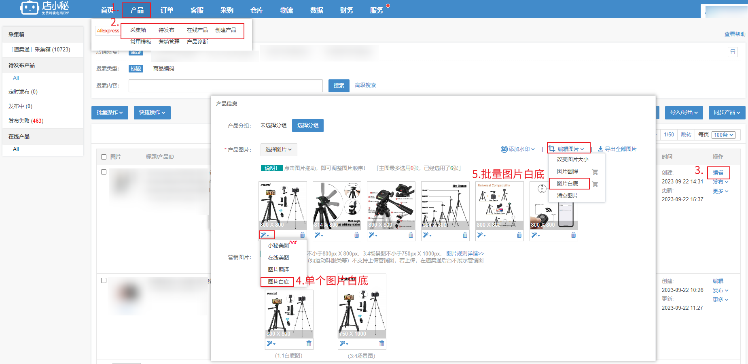Open wand menu for first tripod product image
The height and width of the screenshot is (364, 748).
(x=265, y=235)
